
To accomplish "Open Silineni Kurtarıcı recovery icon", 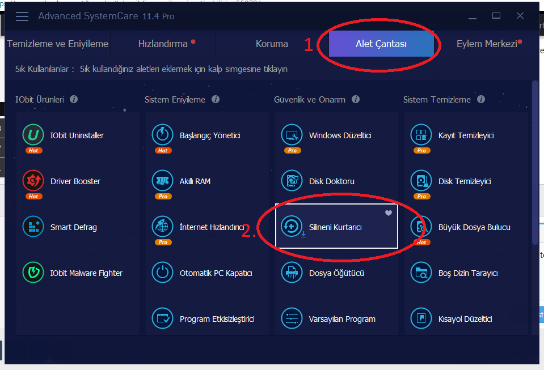I will [x=292, y=227].
